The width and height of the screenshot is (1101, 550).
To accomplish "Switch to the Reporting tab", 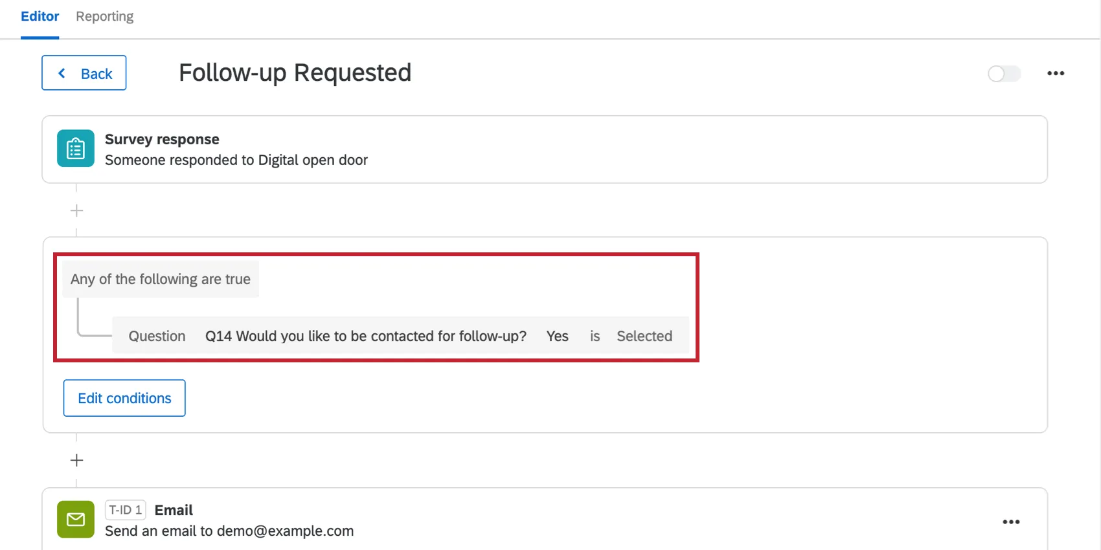I will [x=104, y=16].
